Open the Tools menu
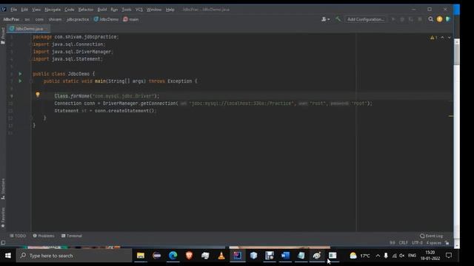The height and width of the screenshot is (266, 474). coord(127,10)
